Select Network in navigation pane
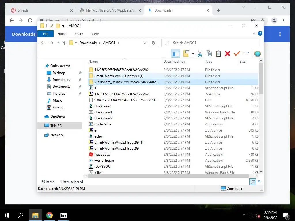 click(57, 135)
